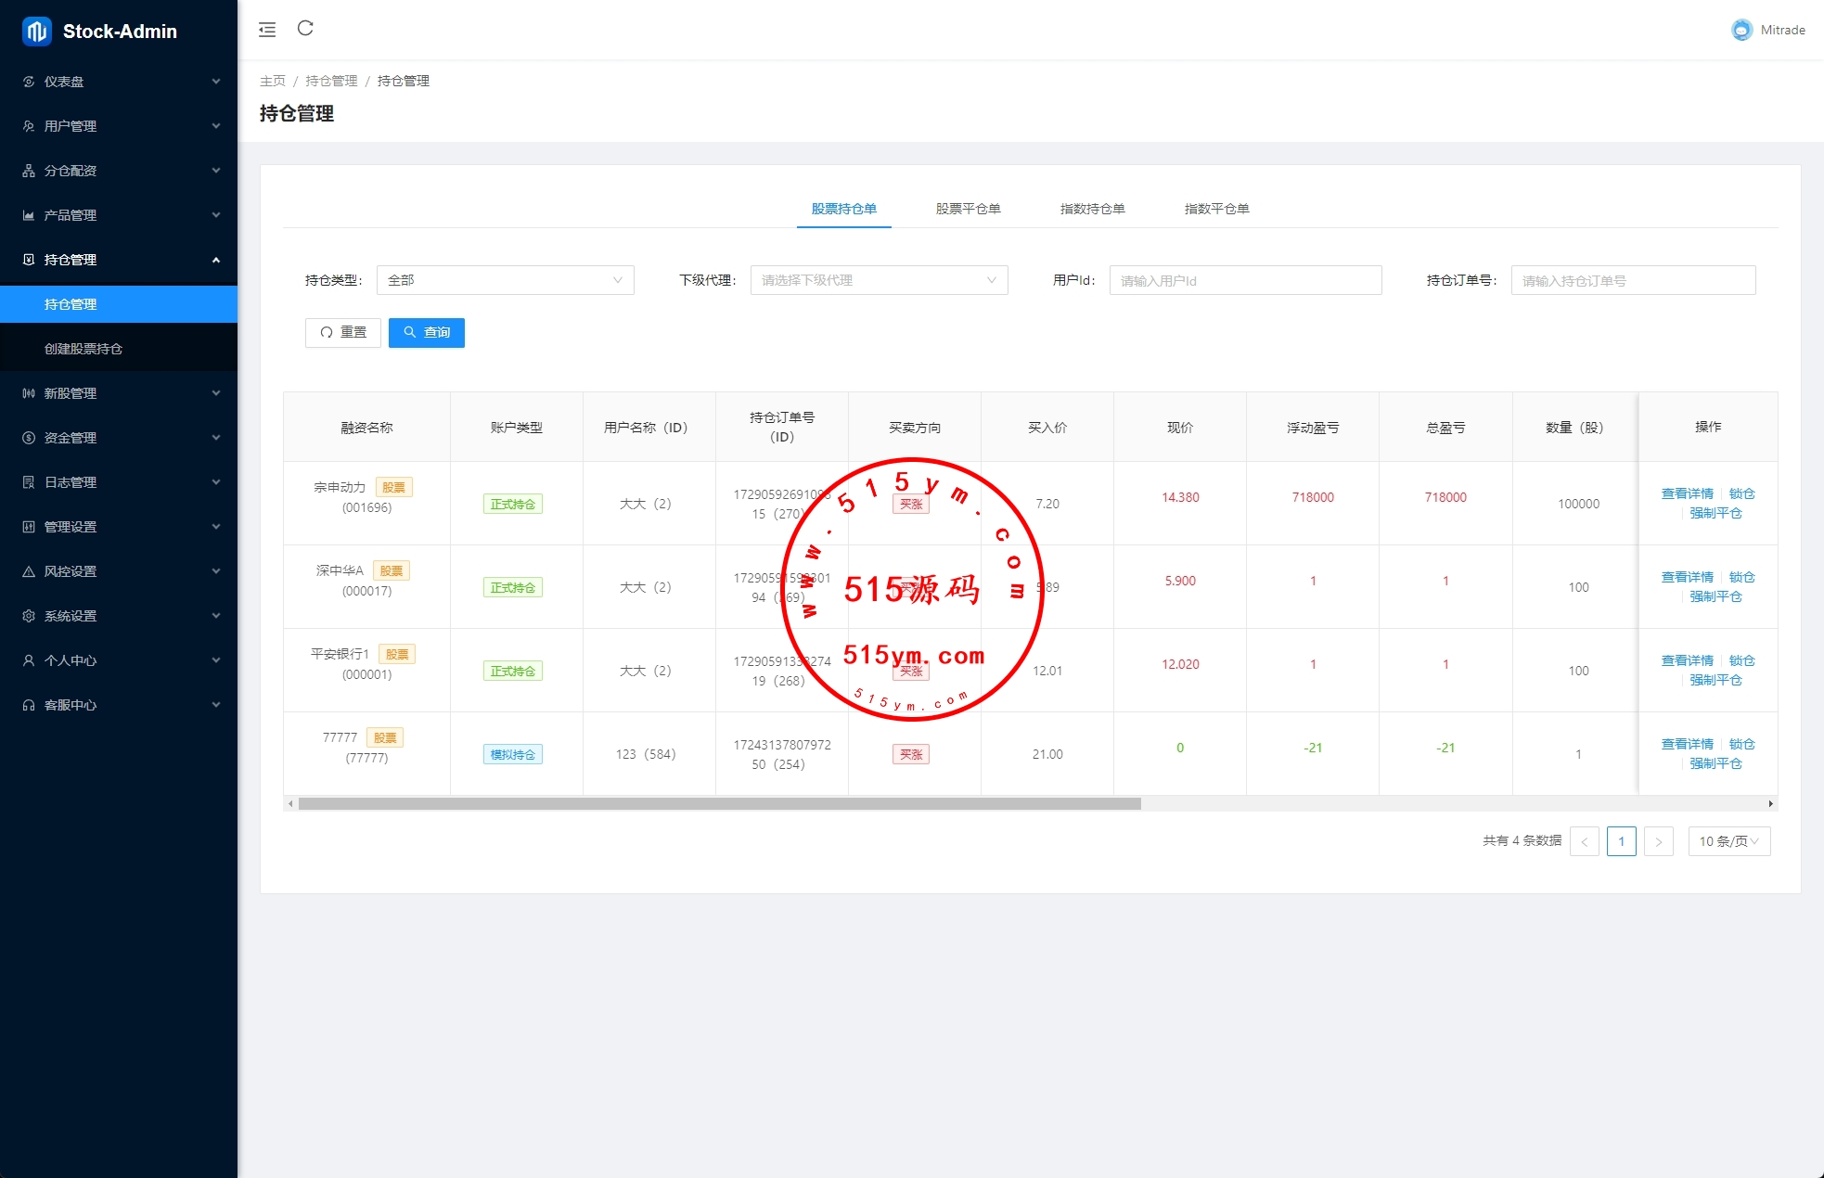Click the Mitrade user avatar icon
The image size is (1824, 1178).
pos(1741,30)
